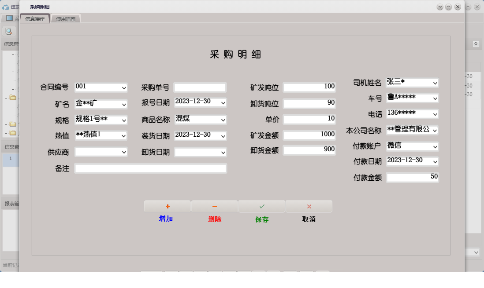Select the magnifier search icon in the sidebar
This screenshot has width=484, height=288.
8,31
